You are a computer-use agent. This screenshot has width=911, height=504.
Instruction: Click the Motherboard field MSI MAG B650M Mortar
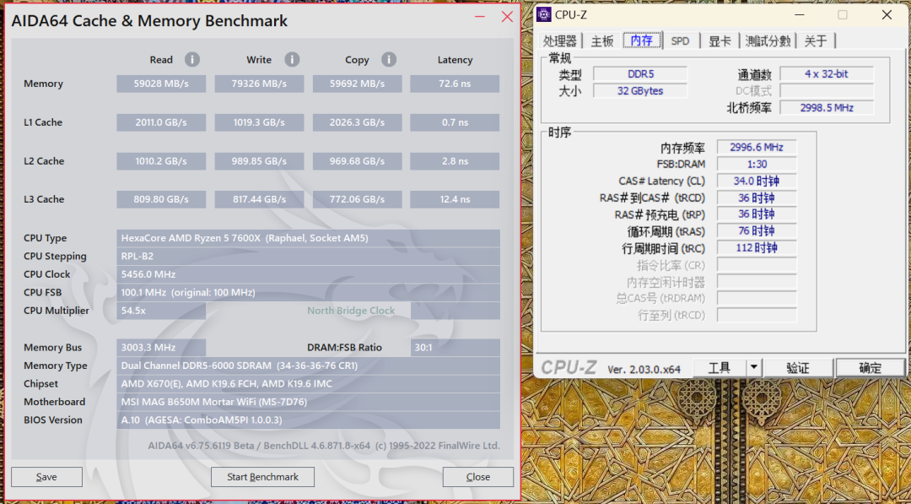[x=308, y=402]
